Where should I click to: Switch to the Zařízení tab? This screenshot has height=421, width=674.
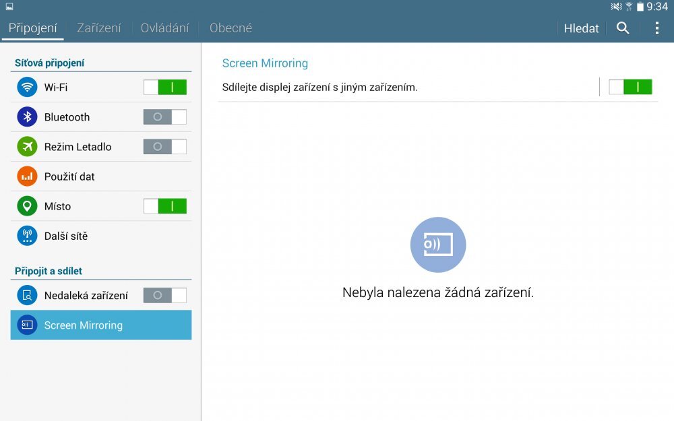pyautogui.click(x=98, y=28)
